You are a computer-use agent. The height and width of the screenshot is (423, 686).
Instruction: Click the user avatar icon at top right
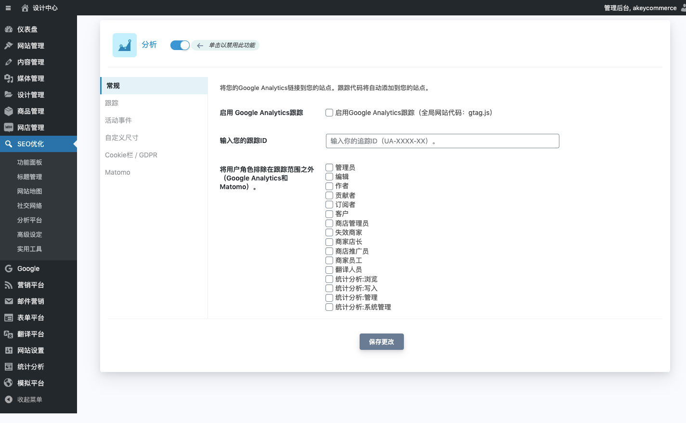(684, 8)
